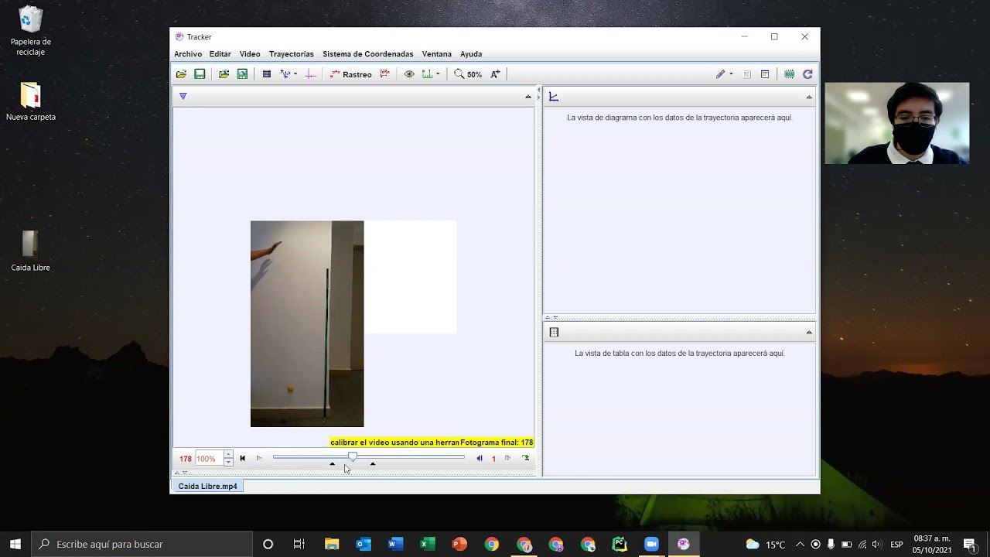Open File Explorer from taskbar
Screen dimensions: 990x557
(332, 544)
